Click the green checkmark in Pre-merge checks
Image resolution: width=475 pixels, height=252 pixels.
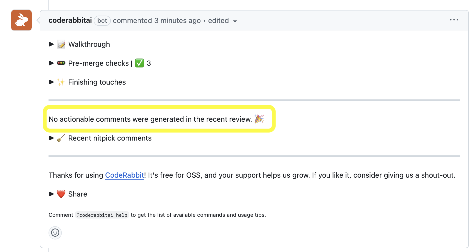[x=139, y=63]
